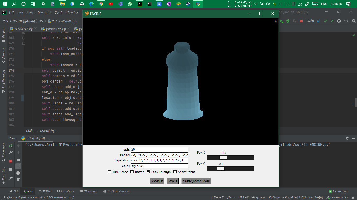The height and width of the screenshot is (200, 357).
Task: Enable the Turbulence checkbox
Action: pyautogui.click(x=110, y=172)
